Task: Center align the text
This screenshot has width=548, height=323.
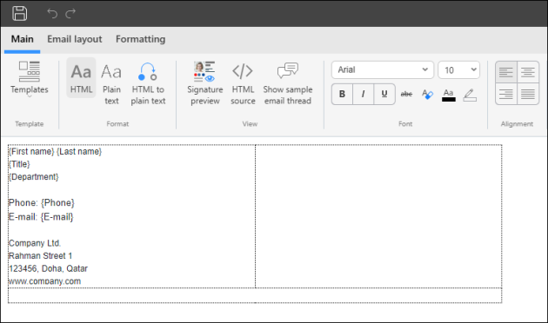Action: (528, 72)
